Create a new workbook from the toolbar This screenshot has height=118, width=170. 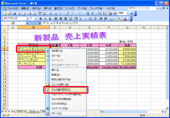pos(5,13)
